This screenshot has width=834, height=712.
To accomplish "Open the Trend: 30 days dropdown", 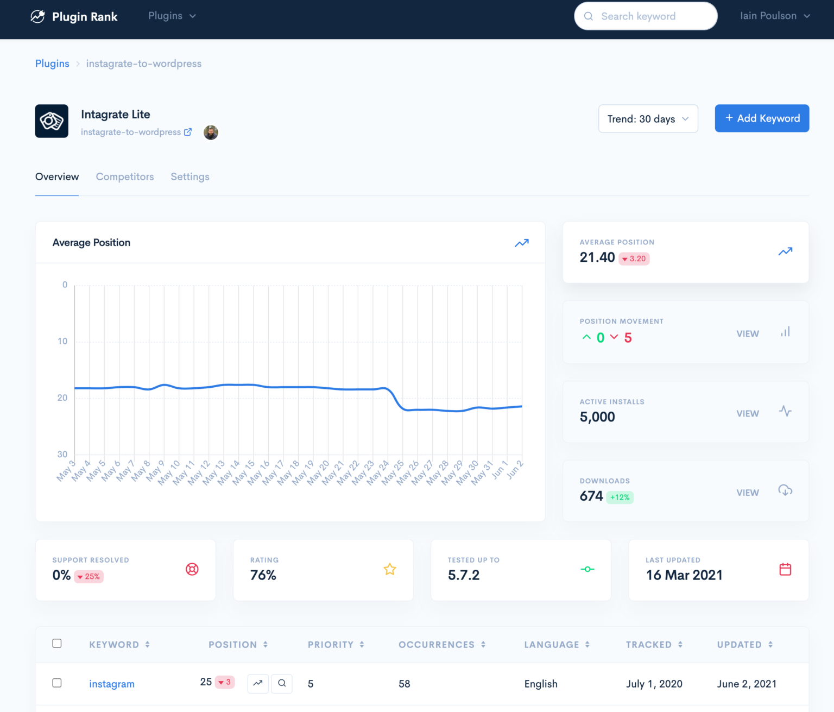I will (648, 118).
